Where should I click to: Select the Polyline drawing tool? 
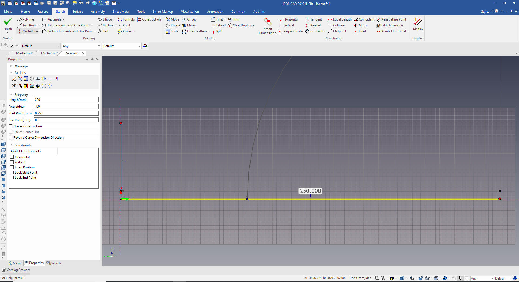[x=26, y=19]
